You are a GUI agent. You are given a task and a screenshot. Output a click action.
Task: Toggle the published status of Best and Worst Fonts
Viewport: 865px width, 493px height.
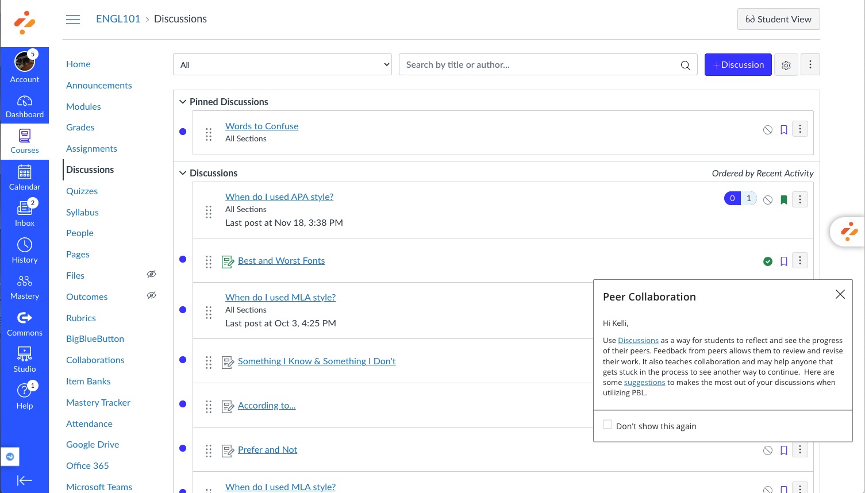click(x=767, y=261)
